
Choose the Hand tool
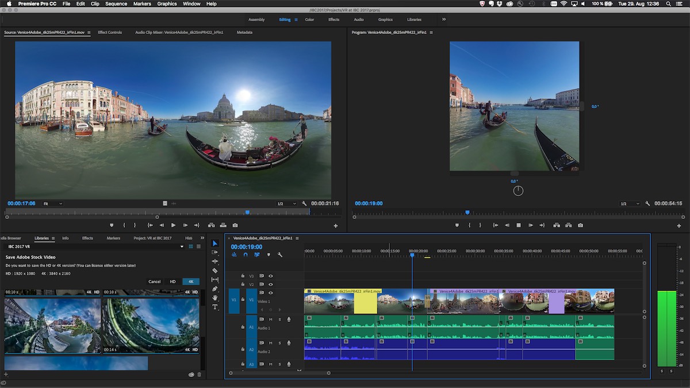[216, 297]
